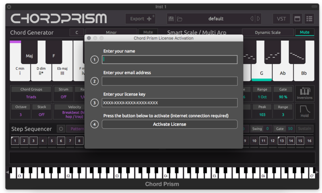Open the Minor scale dropdown
Image resolution: width=322 pixels, height=193 pixels.
click(111, 32)
